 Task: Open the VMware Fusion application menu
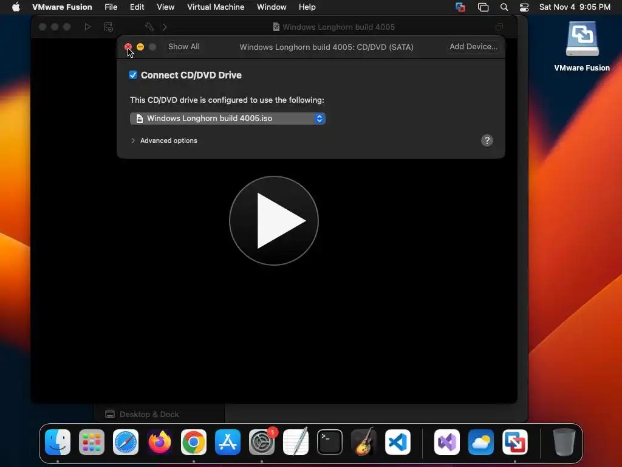(x=62, y=7)
